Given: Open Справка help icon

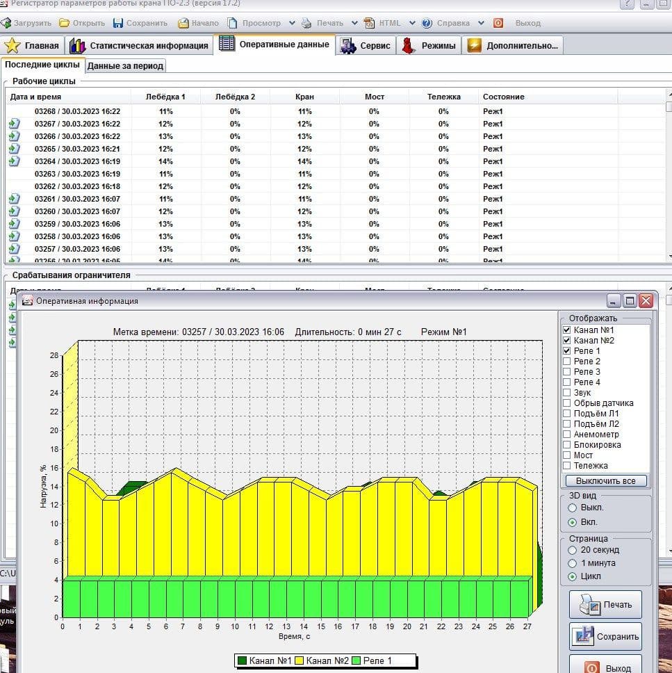Looking at the screenshot, I should (427, 23).
